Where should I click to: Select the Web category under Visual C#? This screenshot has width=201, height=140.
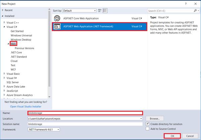(x=13, y=44)
